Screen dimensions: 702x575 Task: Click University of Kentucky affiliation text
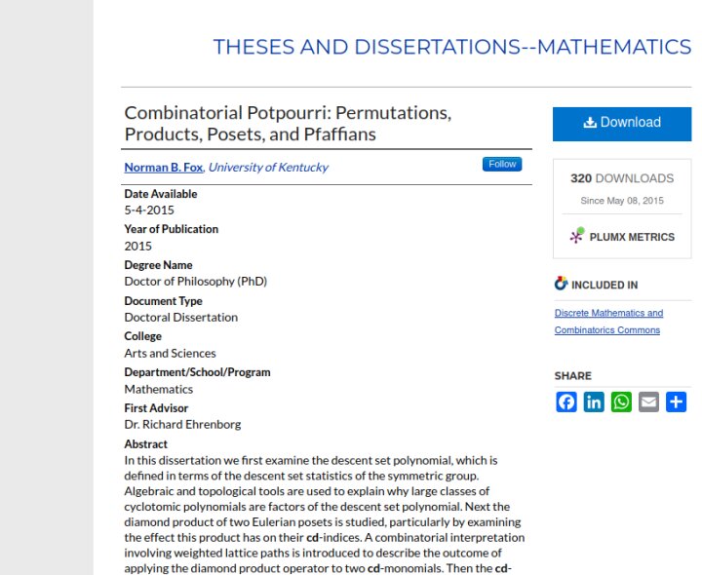(268, 168)
